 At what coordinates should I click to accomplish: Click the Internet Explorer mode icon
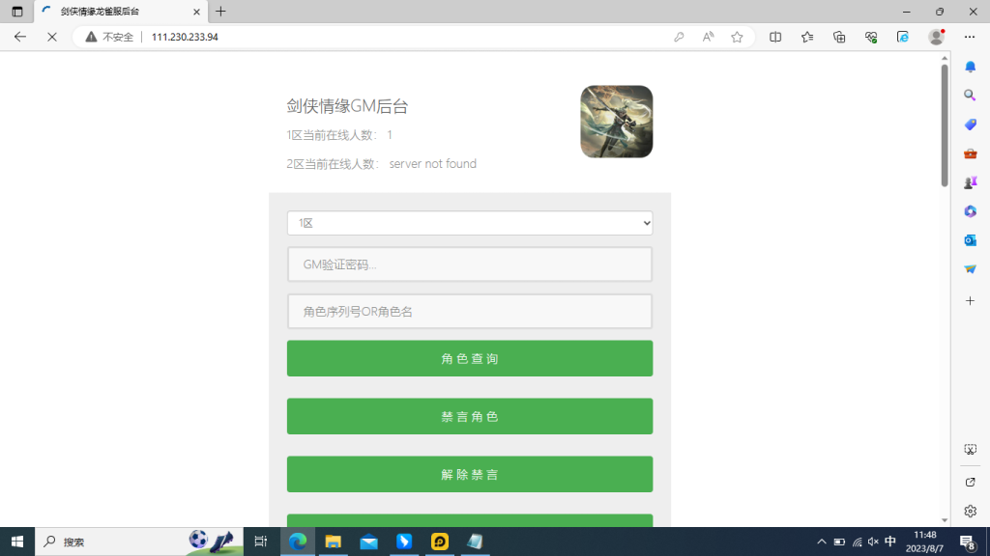click(903, 37)
